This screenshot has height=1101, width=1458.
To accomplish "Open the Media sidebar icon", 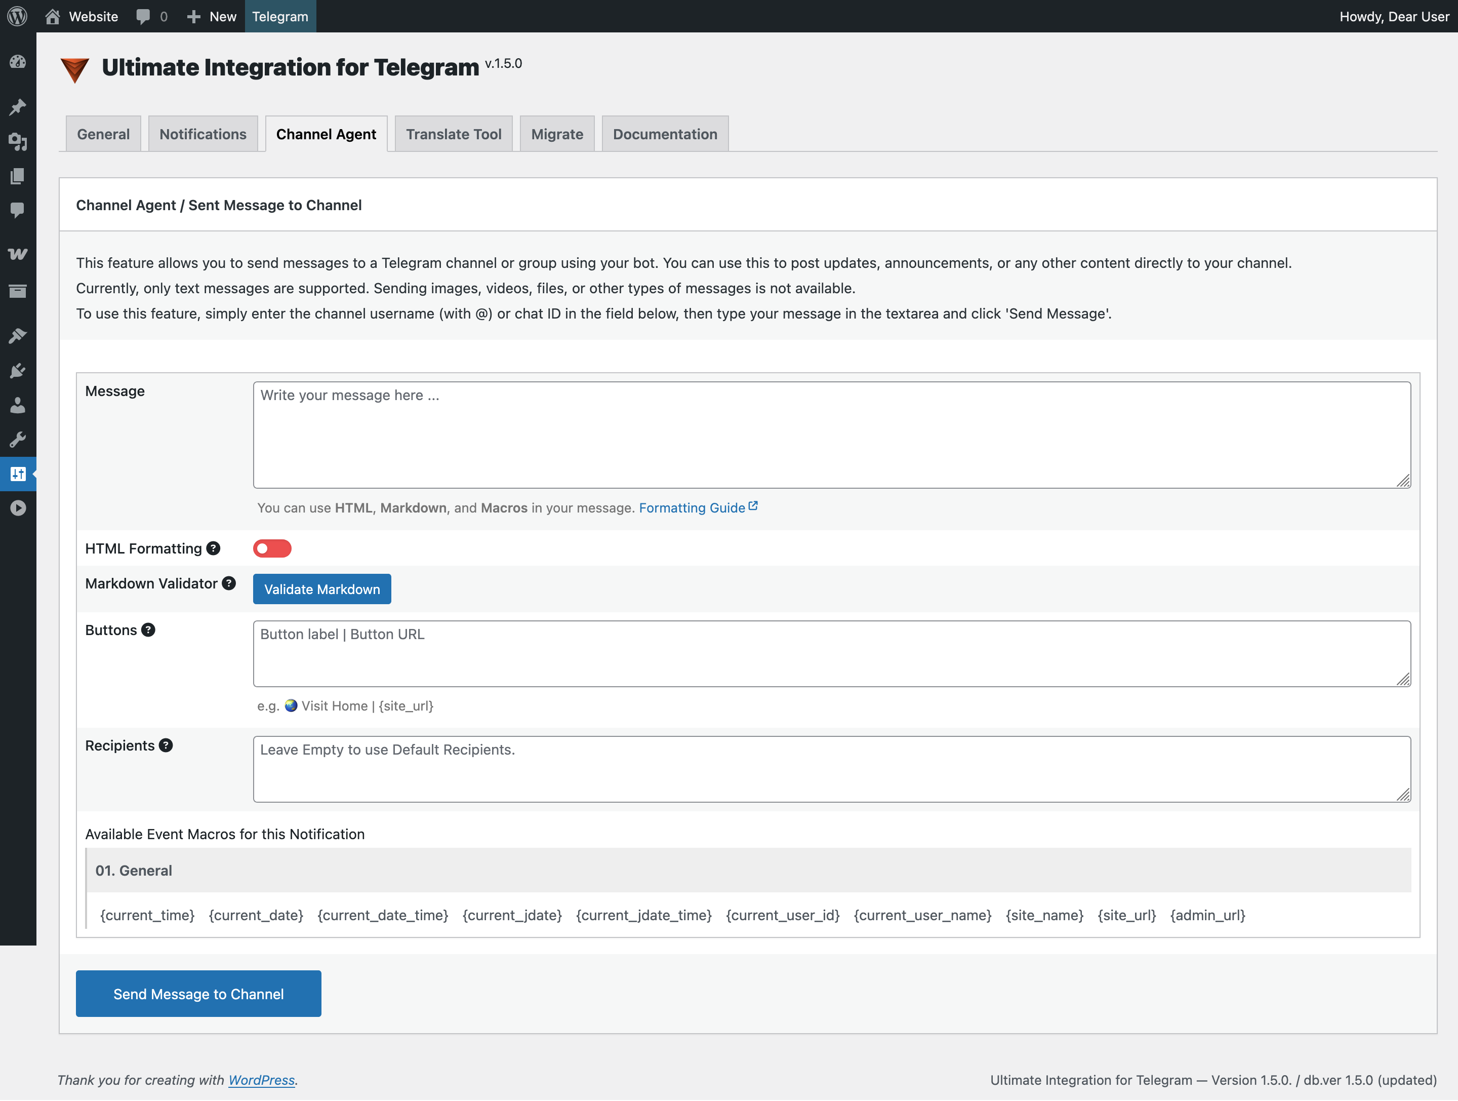I will (18, 141).
